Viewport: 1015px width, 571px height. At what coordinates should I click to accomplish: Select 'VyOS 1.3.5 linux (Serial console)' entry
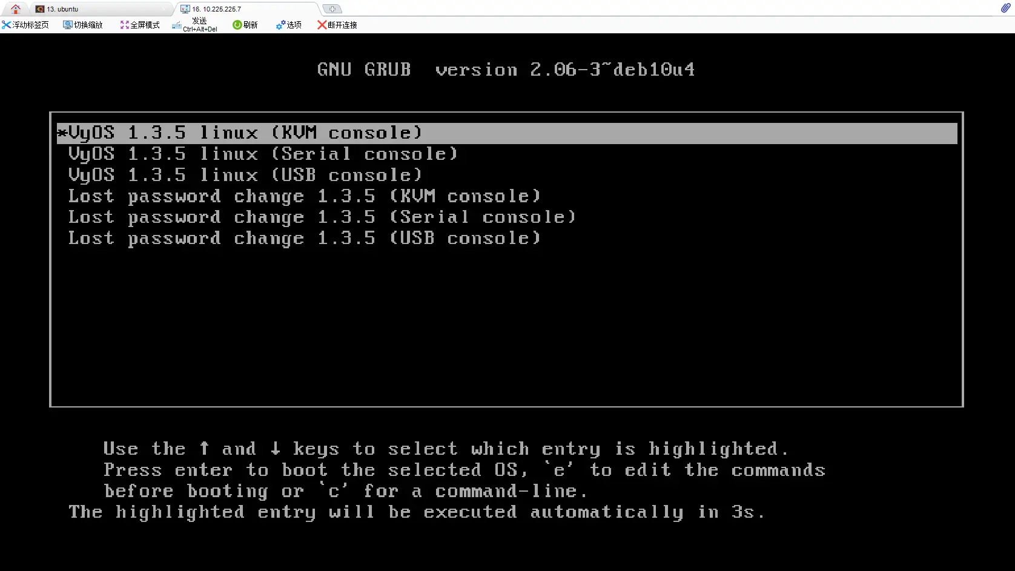[262, 154]
